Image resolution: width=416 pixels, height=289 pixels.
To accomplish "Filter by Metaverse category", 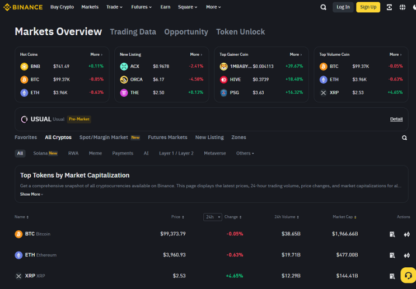I will point(215,153).
